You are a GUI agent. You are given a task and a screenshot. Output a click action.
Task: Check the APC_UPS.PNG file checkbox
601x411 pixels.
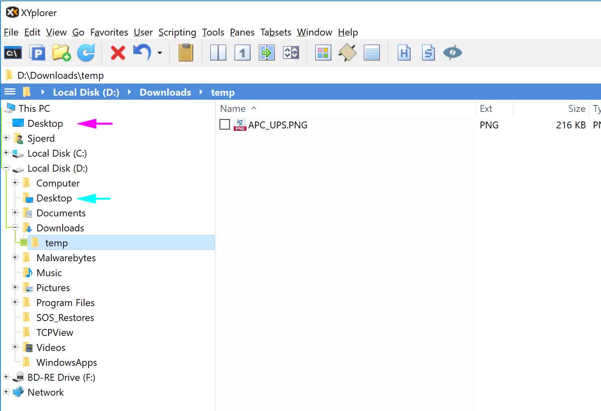pos(225,125)
